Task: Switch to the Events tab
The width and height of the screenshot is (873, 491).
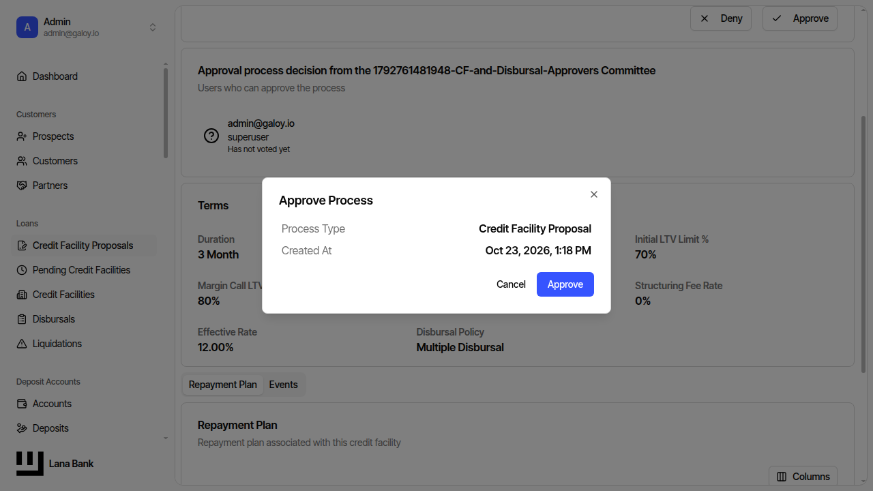Action: (284, 385)
